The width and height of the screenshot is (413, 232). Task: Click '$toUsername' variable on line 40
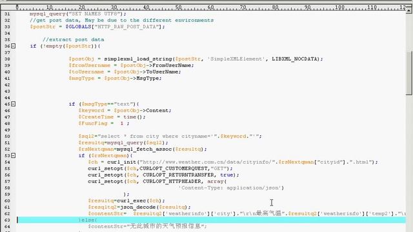tap(86, 72)
